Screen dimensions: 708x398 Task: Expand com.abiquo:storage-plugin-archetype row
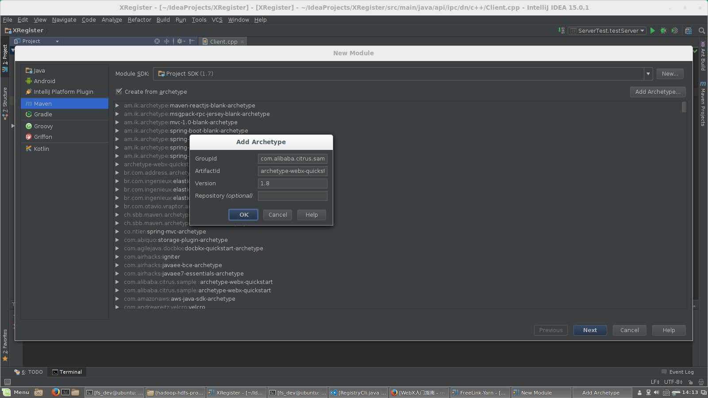[x=117, y=240]
